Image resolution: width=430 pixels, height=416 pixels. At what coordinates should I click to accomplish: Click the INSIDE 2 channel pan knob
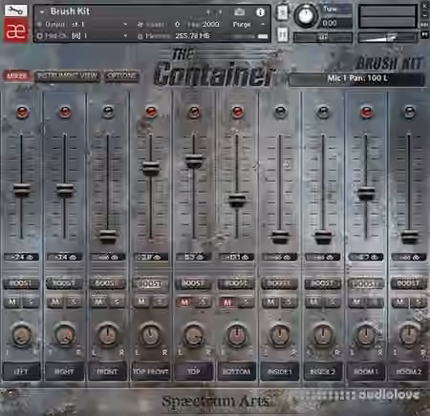point(323,335)
